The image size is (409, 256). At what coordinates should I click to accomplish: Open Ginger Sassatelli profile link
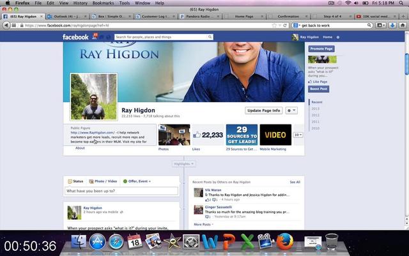219,207
